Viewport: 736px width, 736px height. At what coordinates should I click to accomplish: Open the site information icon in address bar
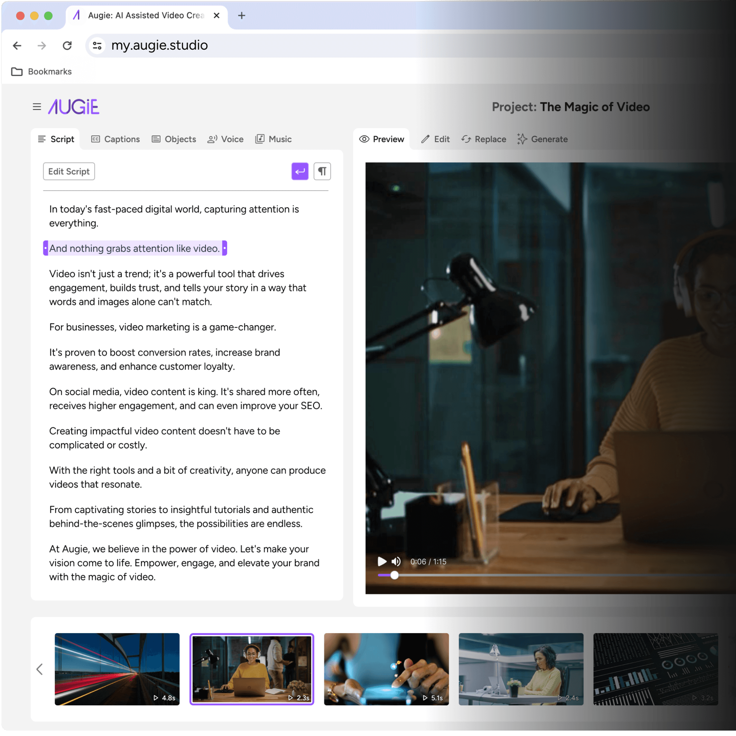coord(97,46)
